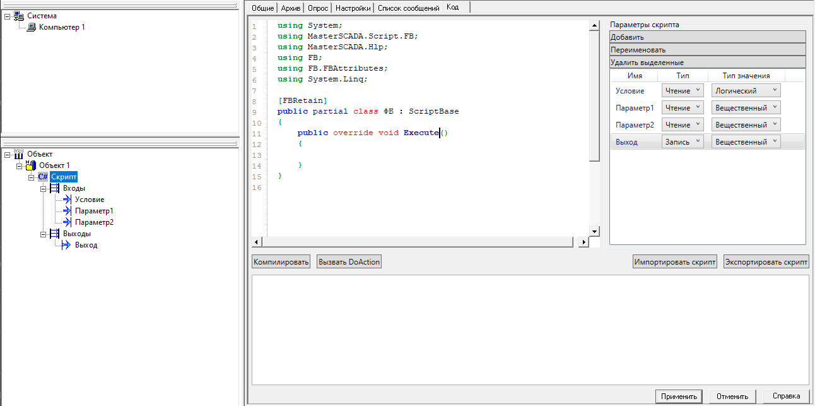Select the Объект 1 tree item
This screenshot has height=406, width=815.
click(54, 165)
